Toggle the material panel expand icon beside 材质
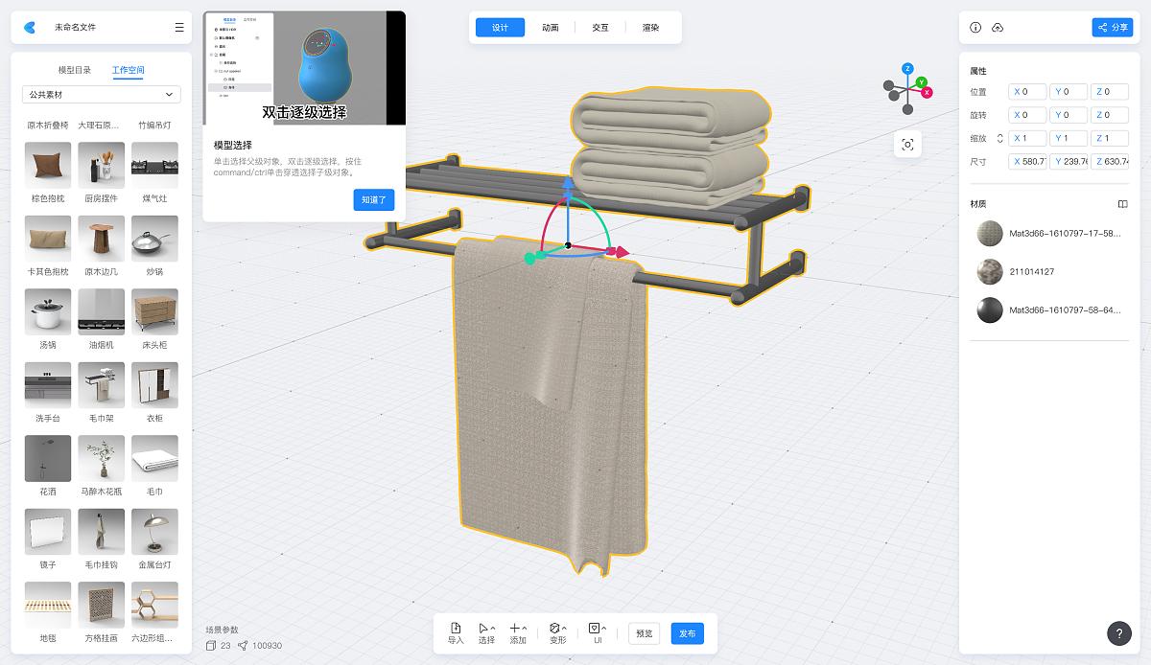The image size is (1151, 665). pos(1122,204)
